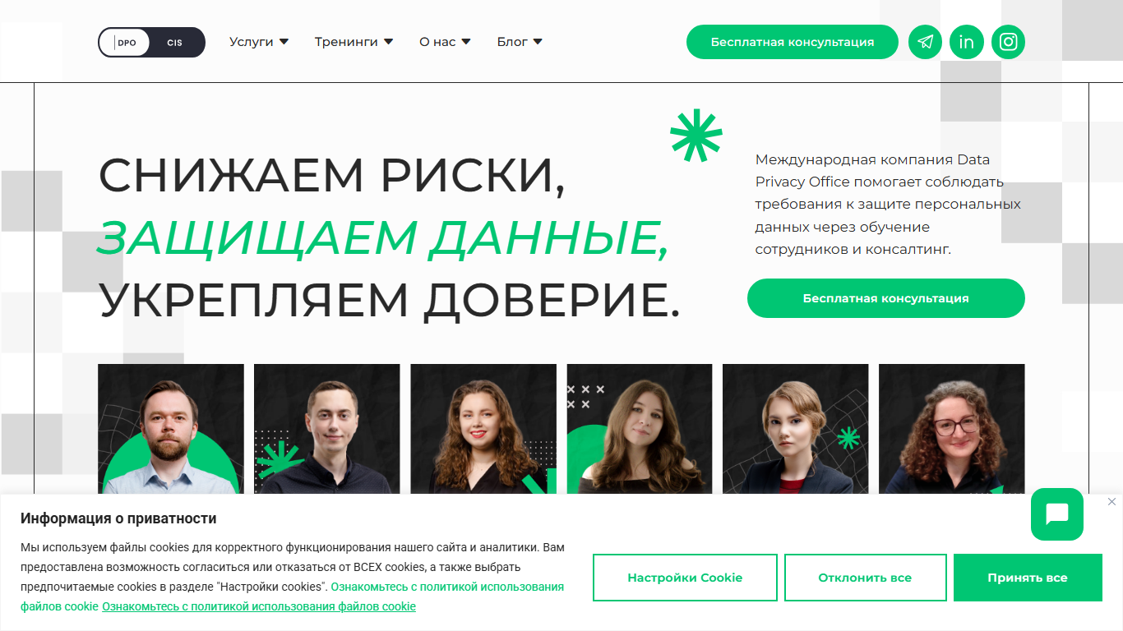Select bearded man team photo
The width and height of the screenshot is (1123, 631).
click(x=171, y=429)
